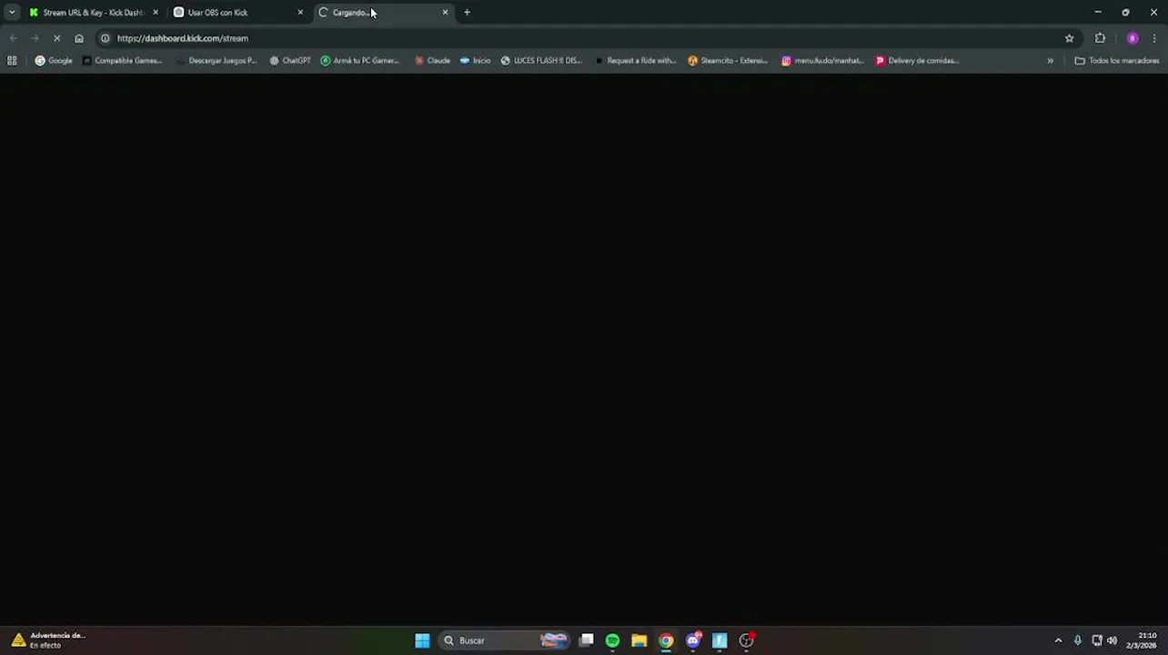Screen dimensions: 1168x655
Task: Close the Usar OBS con Kick tab
Action: (x=300, y=13)
